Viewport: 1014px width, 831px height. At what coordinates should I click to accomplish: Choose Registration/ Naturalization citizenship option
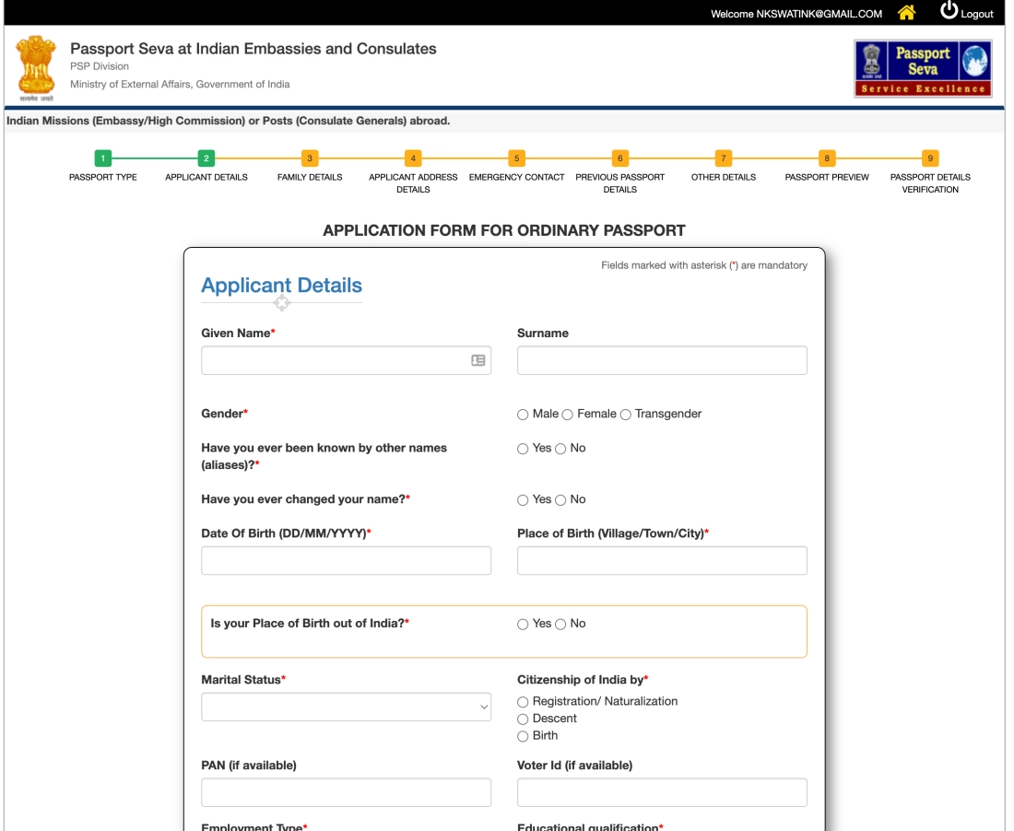pos(523,702)
